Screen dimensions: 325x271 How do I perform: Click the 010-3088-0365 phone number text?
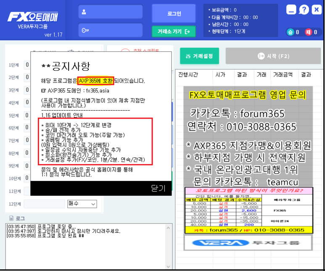pos(261,127)
